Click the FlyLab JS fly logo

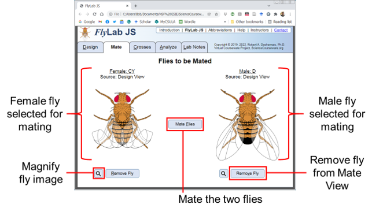coord(84,33)
